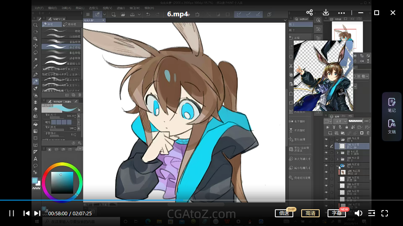Open the 帮助(H) menu

[149, 8]
